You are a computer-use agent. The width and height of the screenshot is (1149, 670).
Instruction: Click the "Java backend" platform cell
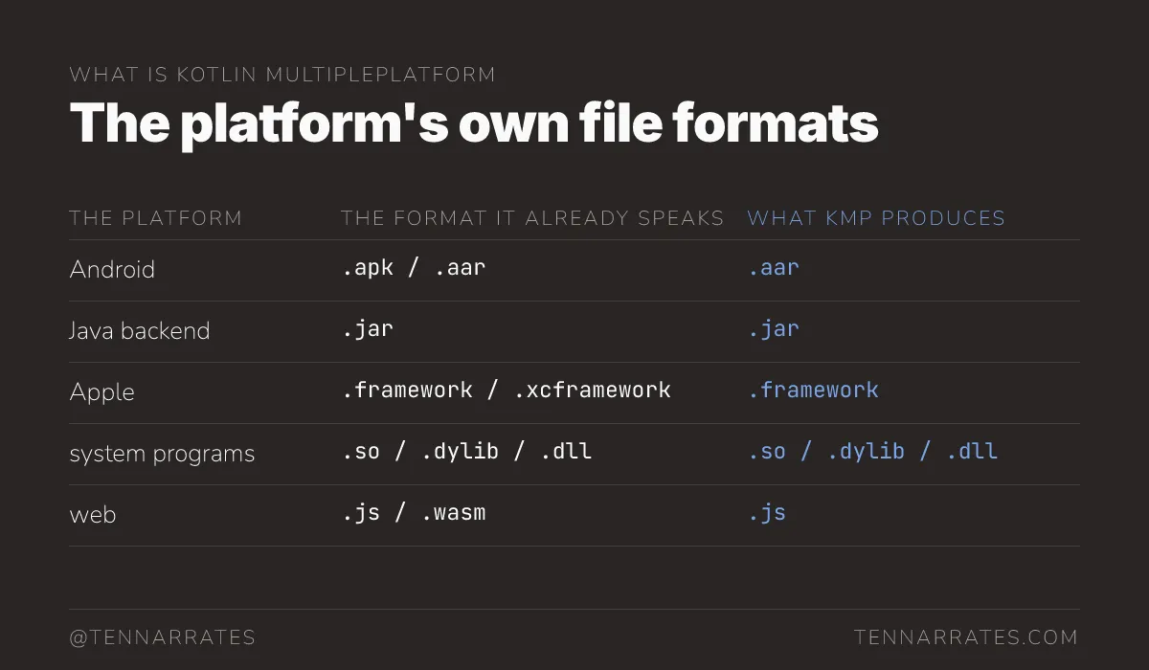click(x=140, y=331)
